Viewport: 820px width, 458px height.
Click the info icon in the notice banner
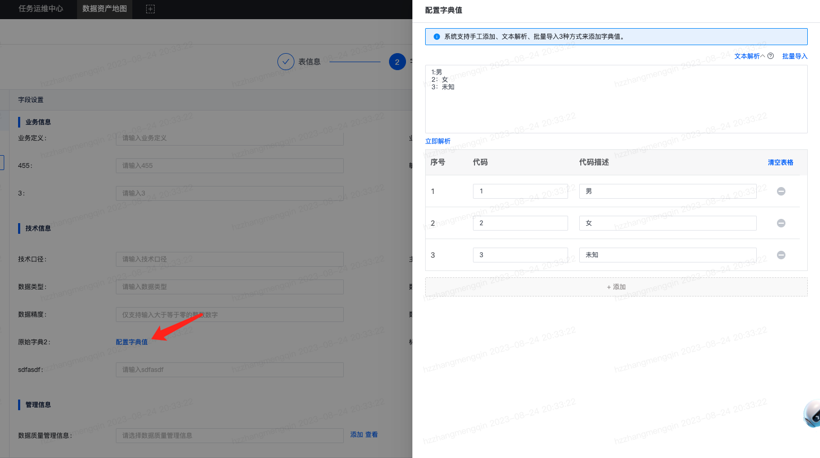[437, 37]
